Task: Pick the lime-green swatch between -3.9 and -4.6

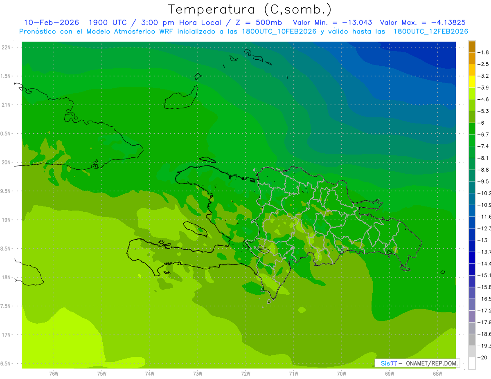Action: coord(472,93)
